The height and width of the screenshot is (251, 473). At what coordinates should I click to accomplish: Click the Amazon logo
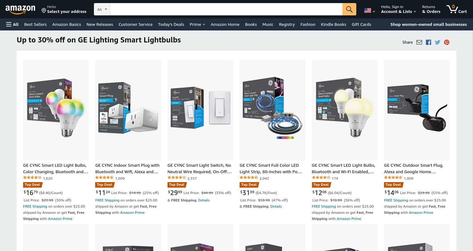pyautogui.click(x=20, y=10)
